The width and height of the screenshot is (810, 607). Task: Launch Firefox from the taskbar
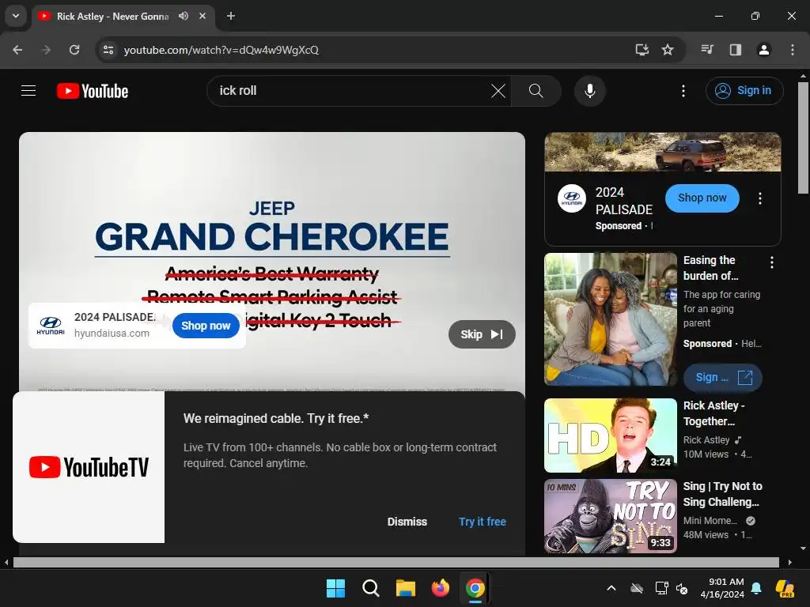440,588
